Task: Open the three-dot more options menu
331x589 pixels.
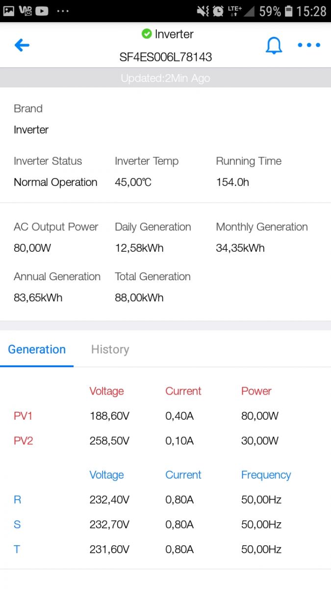Action: (309, 45)
